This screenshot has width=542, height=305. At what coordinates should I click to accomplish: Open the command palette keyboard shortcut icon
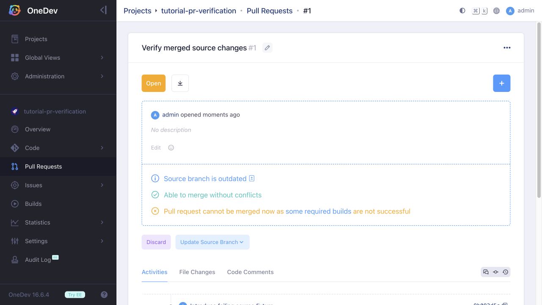click(480, 11)
